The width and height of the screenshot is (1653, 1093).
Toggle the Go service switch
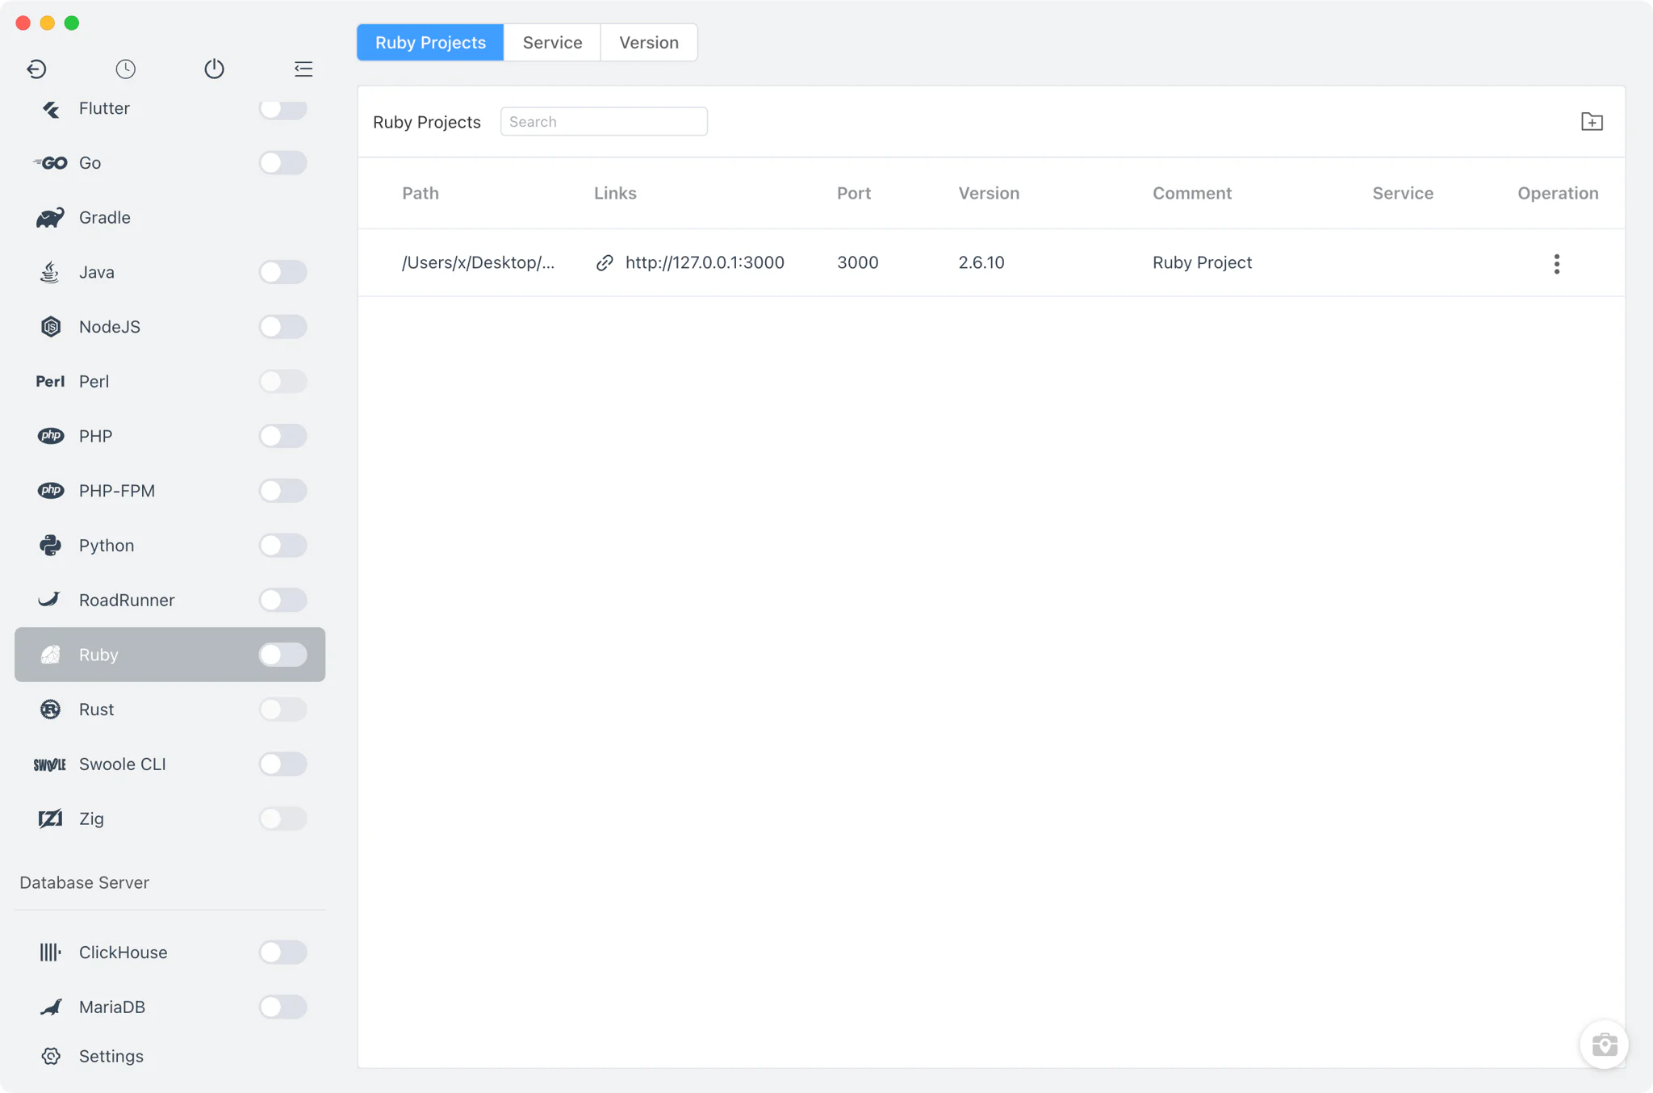point(282,163)
